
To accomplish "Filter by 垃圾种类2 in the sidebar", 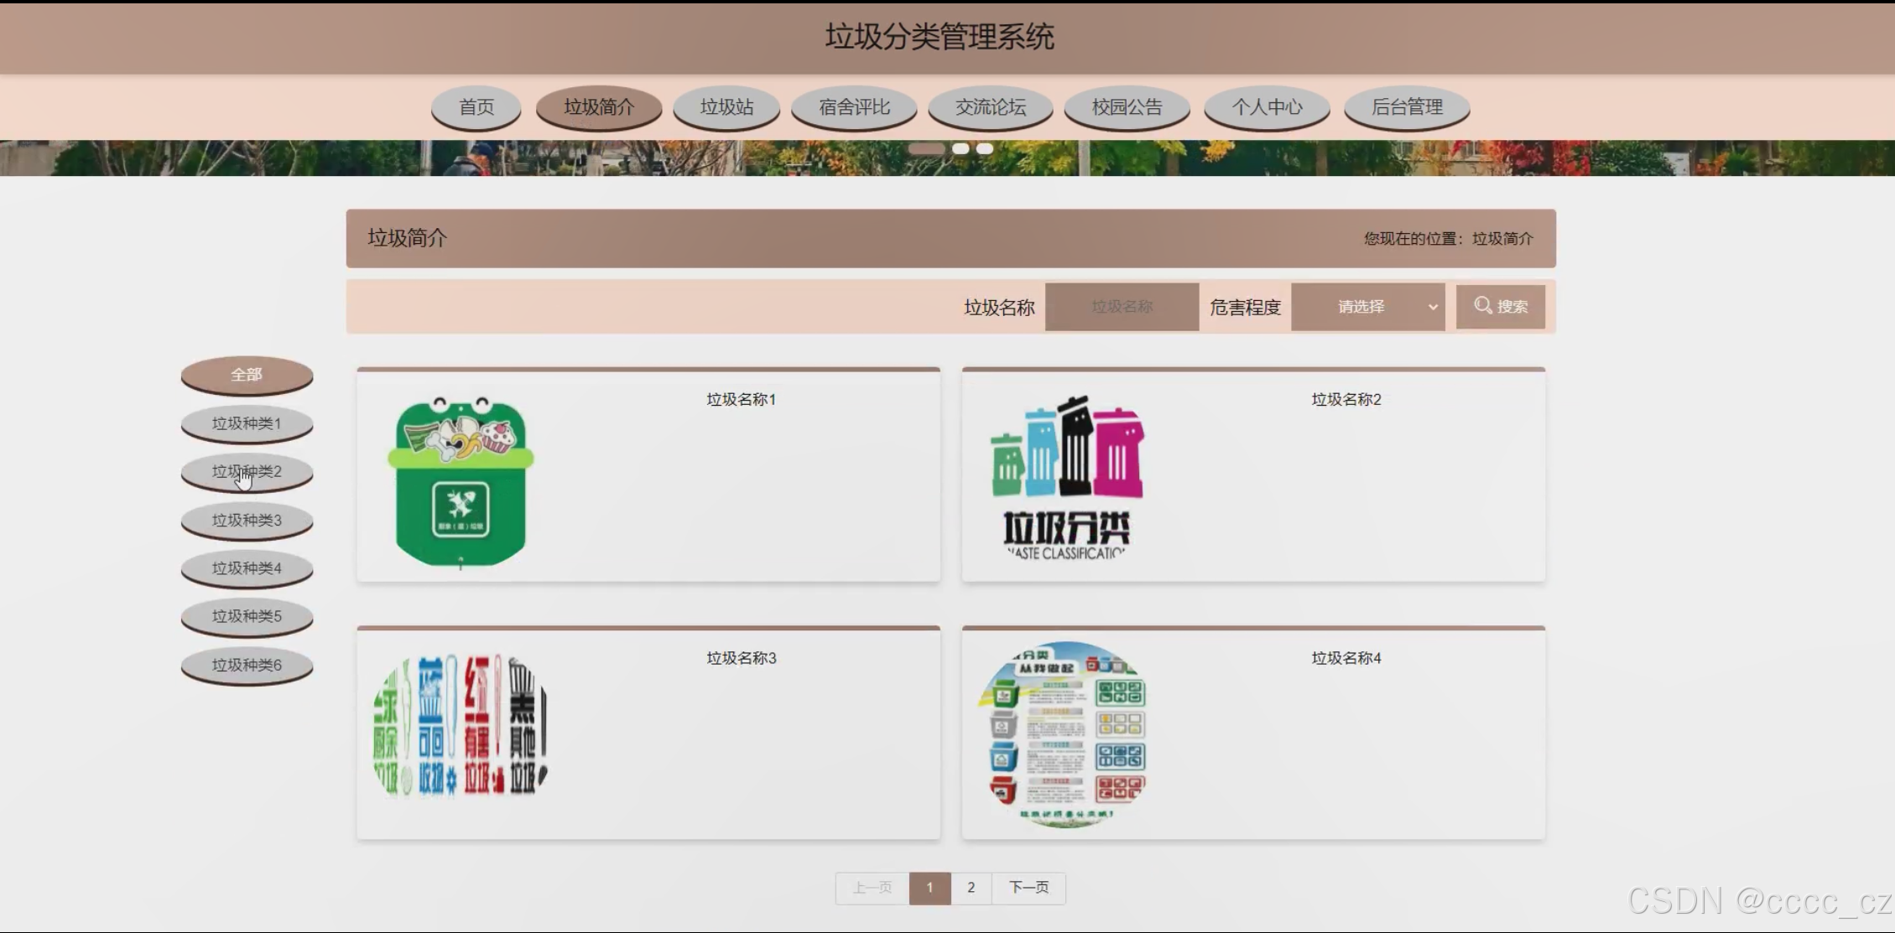I will click(x=247, y=471).
